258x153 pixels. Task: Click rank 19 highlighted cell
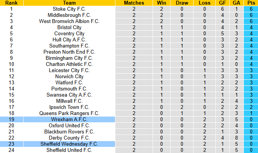tap(12, 119)
